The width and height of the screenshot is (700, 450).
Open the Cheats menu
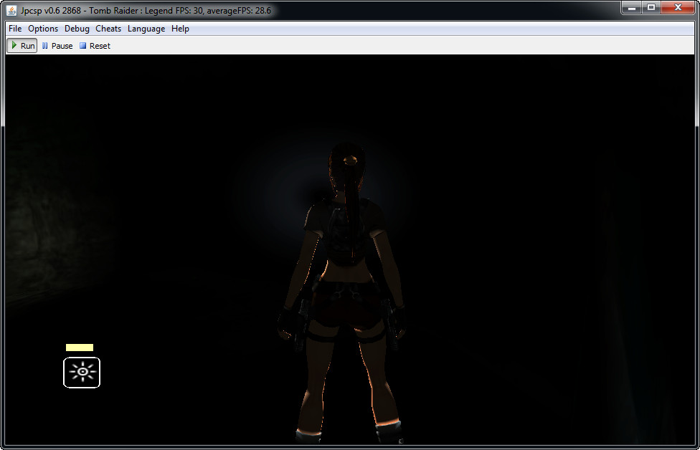(x=108, y=29)
